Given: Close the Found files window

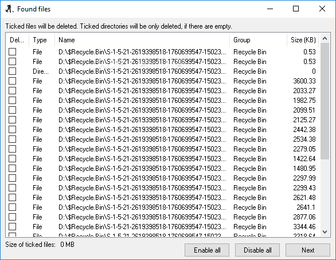Looking at the screenshot, I should [322, 9].
